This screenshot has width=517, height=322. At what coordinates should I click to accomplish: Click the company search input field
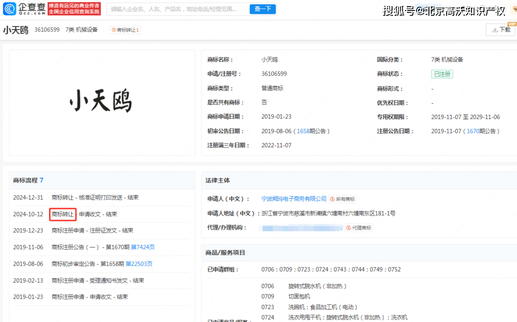177,9
